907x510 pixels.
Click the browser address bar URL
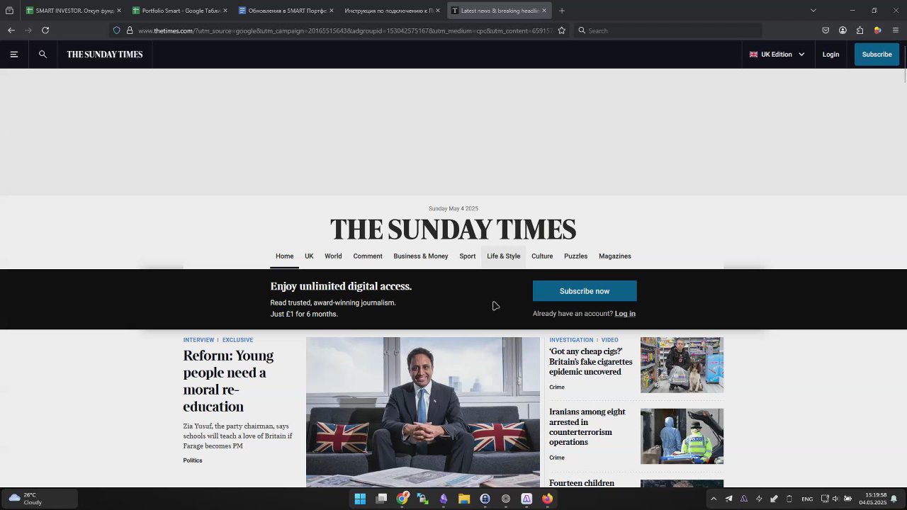coord(345,30)
